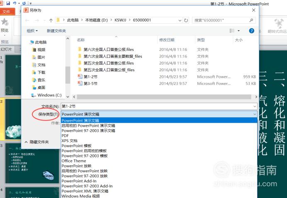Collapse folders with 隐藏文件夹
The width and height of the screenshot is (287, 198).
point(37,142)
